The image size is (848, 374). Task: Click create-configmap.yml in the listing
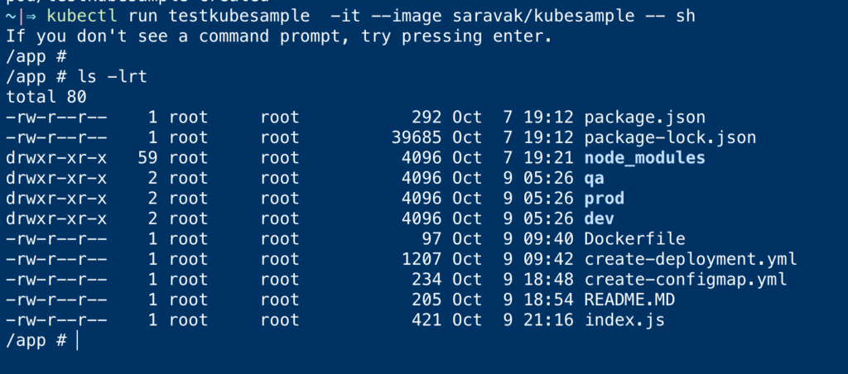[x=686, y=280]
